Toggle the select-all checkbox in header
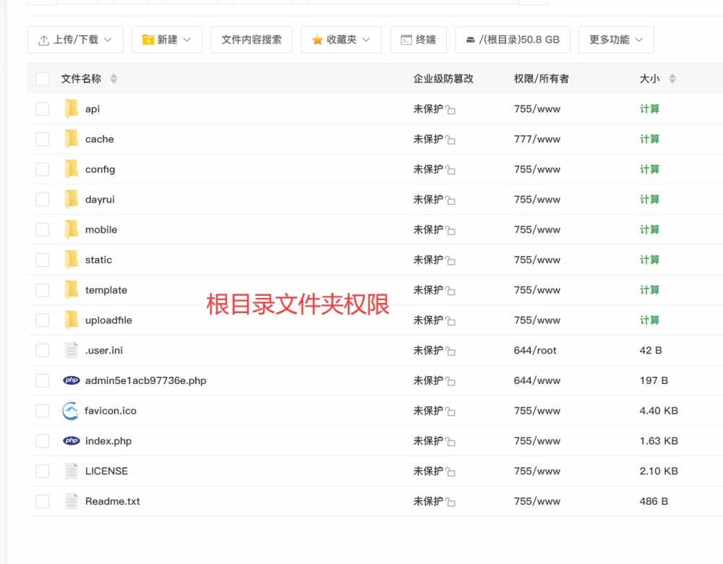The image size is (723, 564). point(43,79)
